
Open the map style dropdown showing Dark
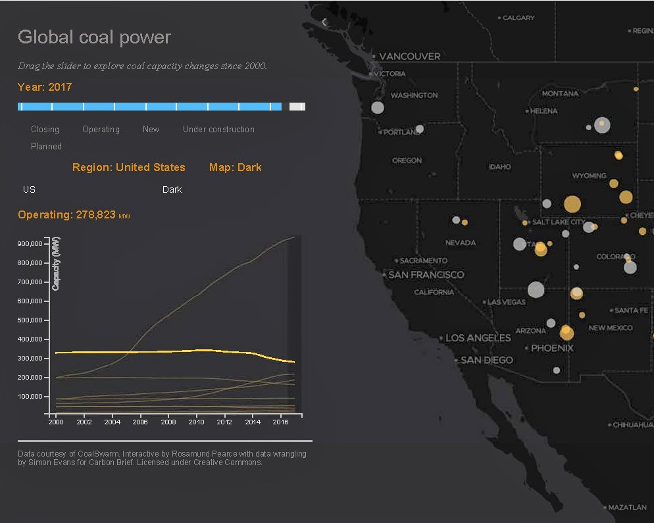click(172, 189)
